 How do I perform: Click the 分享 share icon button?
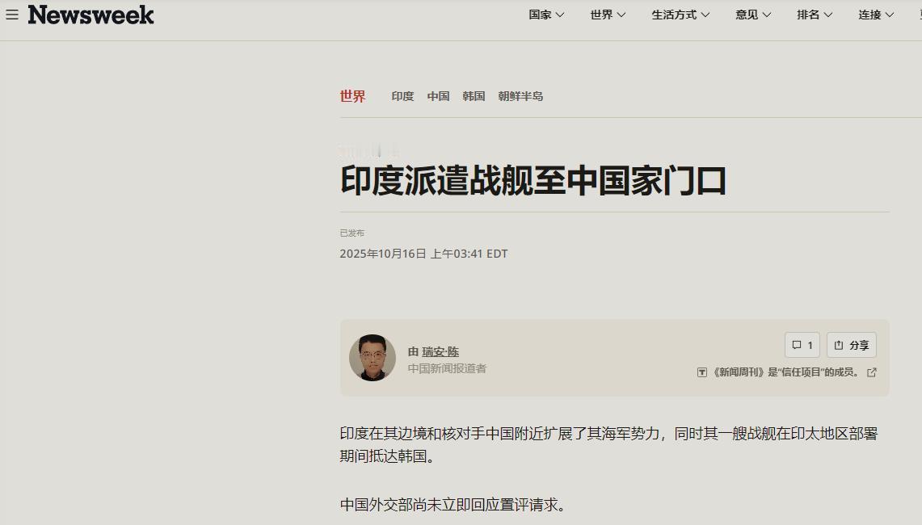(x=852, y=345)
